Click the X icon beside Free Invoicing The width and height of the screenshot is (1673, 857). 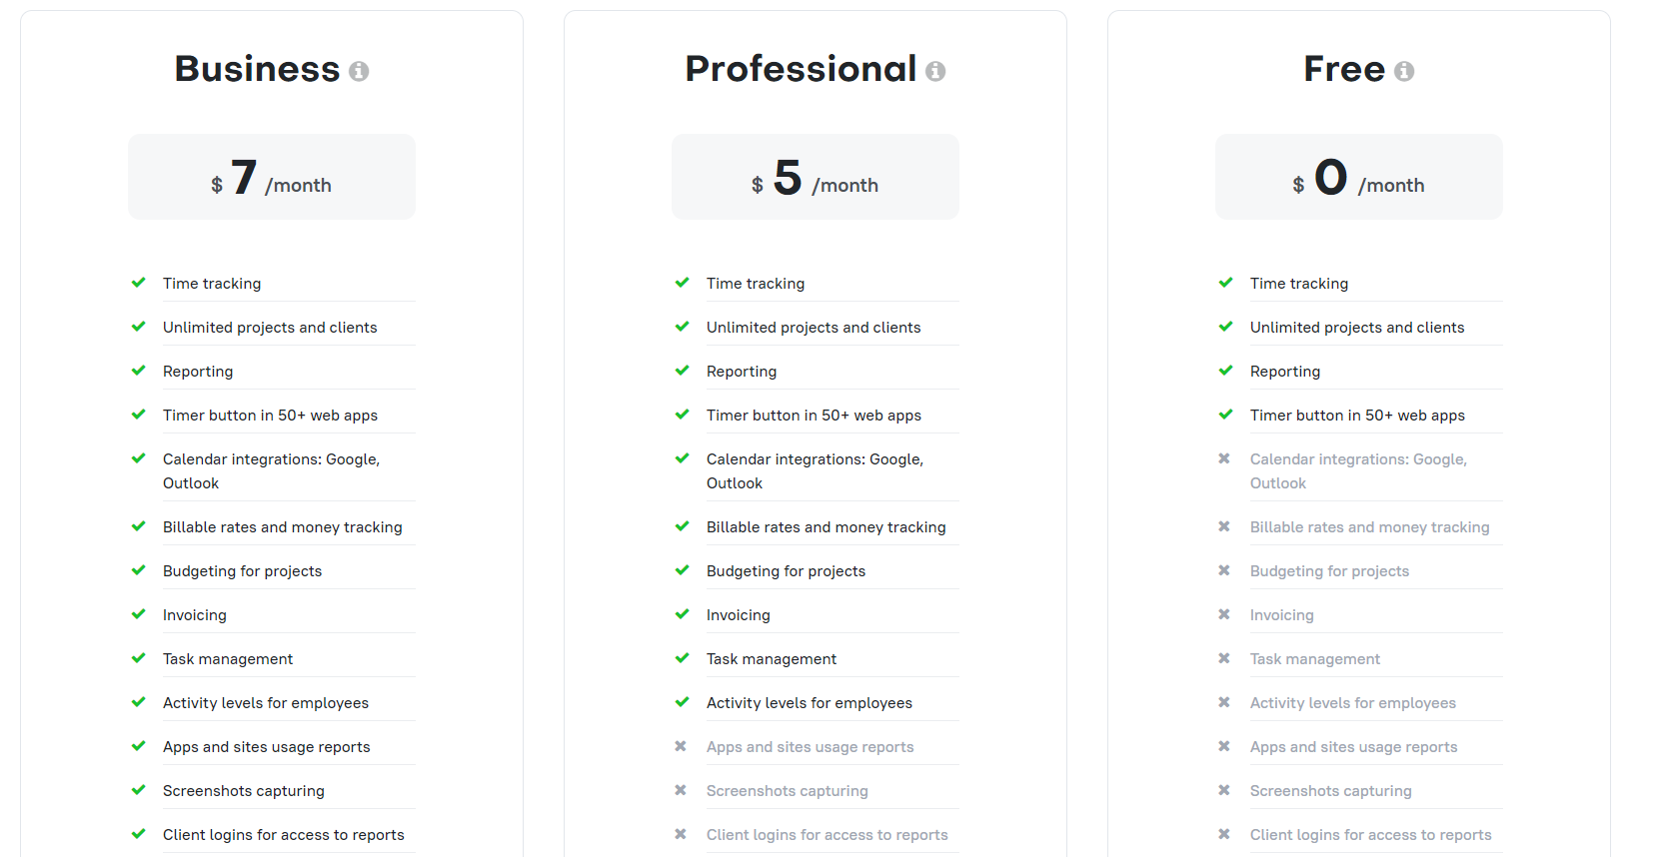point(1225,614)
